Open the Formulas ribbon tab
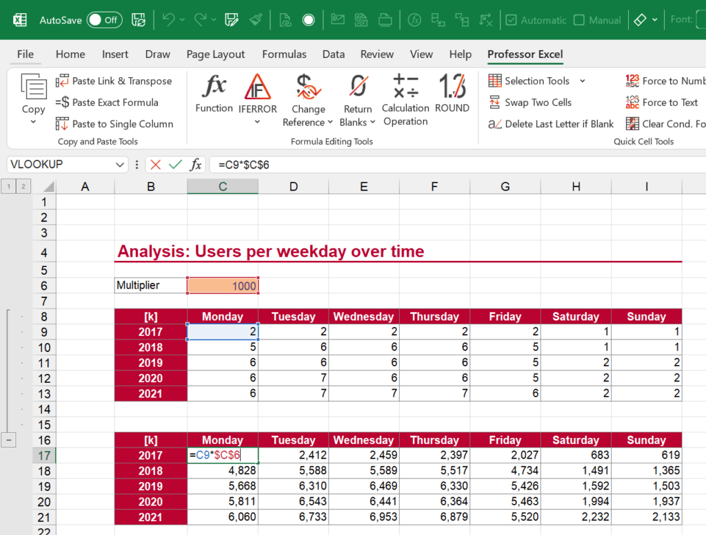The width and height of the screenshot is (706, 535). coord(285,54)
